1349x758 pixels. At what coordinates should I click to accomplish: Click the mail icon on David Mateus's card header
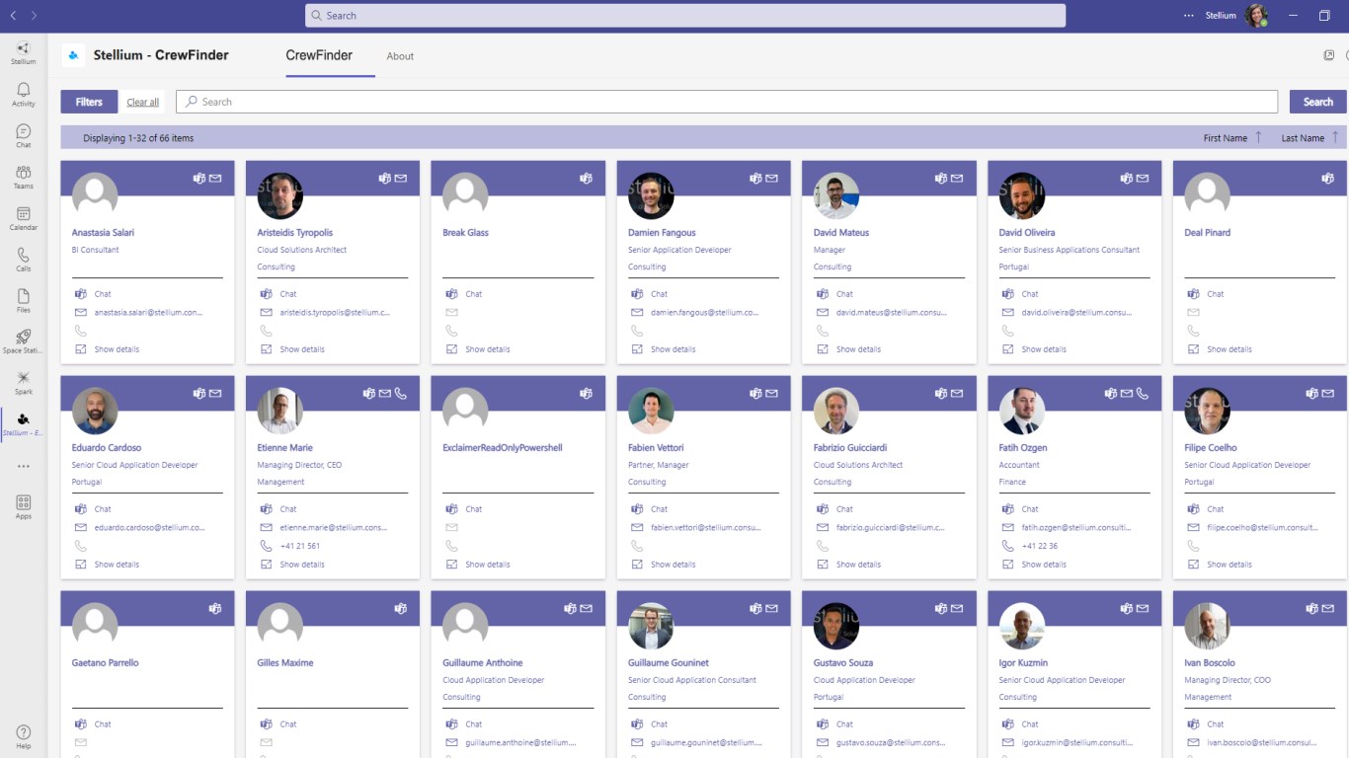(957, 179)
